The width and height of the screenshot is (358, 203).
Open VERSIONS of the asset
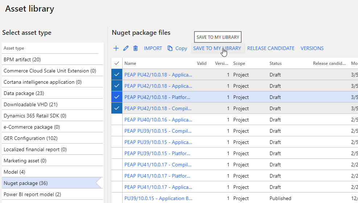[x=312, y=48]
